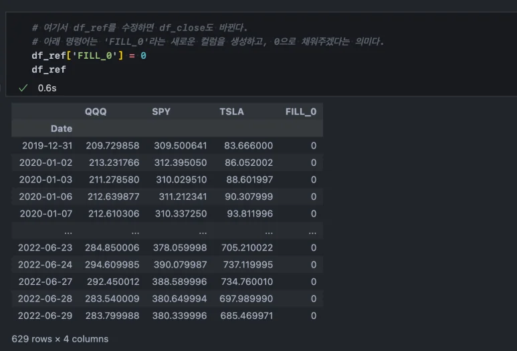517x351 pixels.
Task: Click the SPY value 390.079987
Action: [179, 265]
